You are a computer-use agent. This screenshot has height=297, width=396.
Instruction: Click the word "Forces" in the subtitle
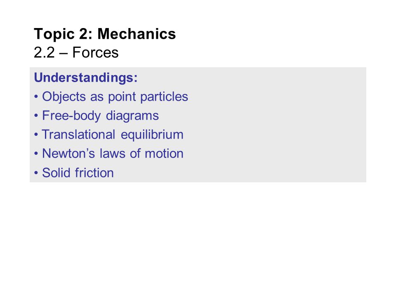95,52
